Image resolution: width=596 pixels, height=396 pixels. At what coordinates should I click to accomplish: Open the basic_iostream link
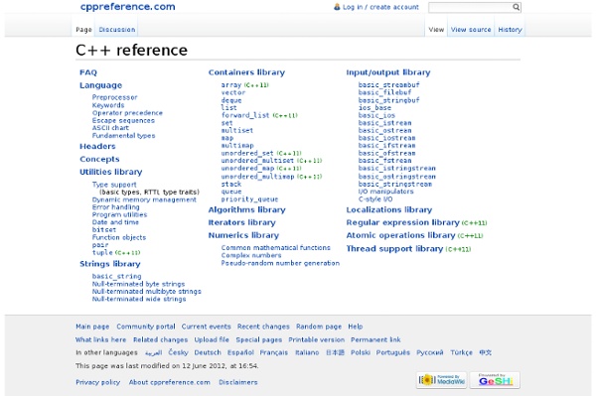click(x=387, y=138)
